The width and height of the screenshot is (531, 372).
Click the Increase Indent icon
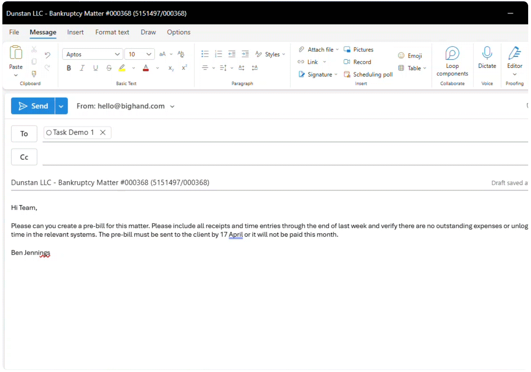click(245, 54)
